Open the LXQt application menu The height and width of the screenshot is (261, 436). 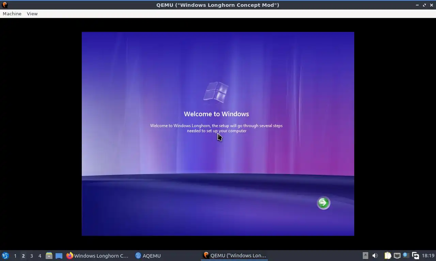[5, 256]
